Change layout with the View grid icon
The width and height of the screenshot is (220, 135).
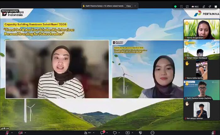(x=216, y=7)
